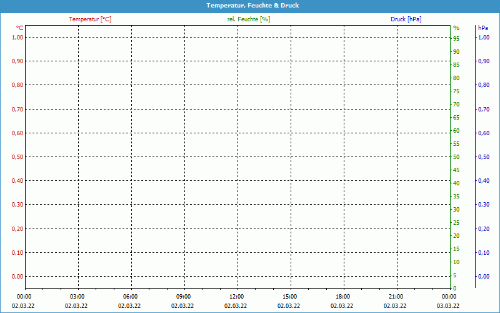Click the 15:00 time axis label
The width and height of the screenshot is (500, 313).
pos(290,297)
